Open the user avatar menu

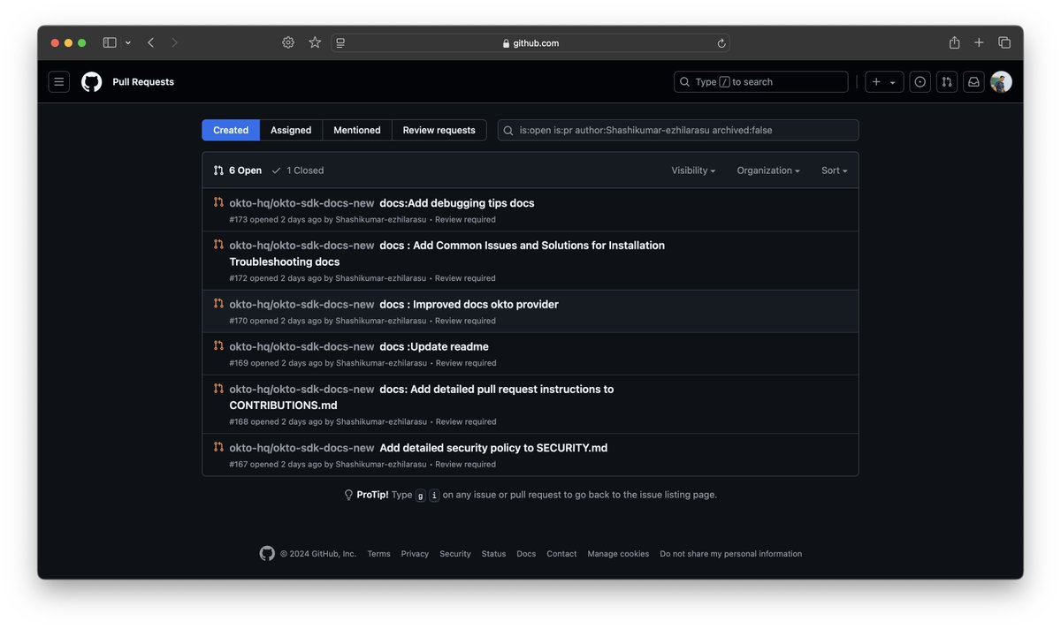[1001, 82]
